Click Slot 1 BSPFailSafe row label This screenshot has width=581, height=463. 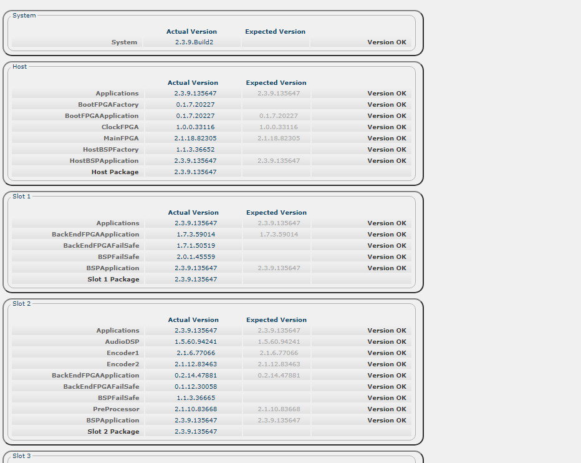point(118,256)
